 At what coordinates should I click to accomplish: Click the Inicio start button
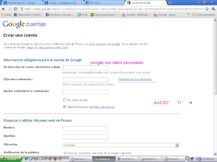point(11,159)
